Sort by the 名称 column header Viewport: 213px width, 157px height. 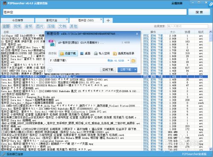[x=6, y=32]
